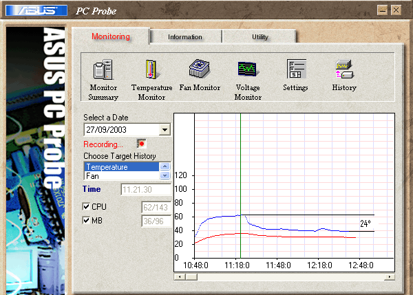Switch to the Information tab

coord(185,37)
